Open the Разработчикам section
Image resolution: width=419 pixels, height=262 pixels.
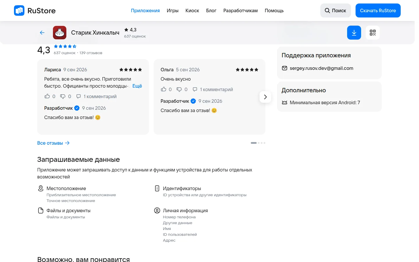pyautogui.click(x=241, y=10)
